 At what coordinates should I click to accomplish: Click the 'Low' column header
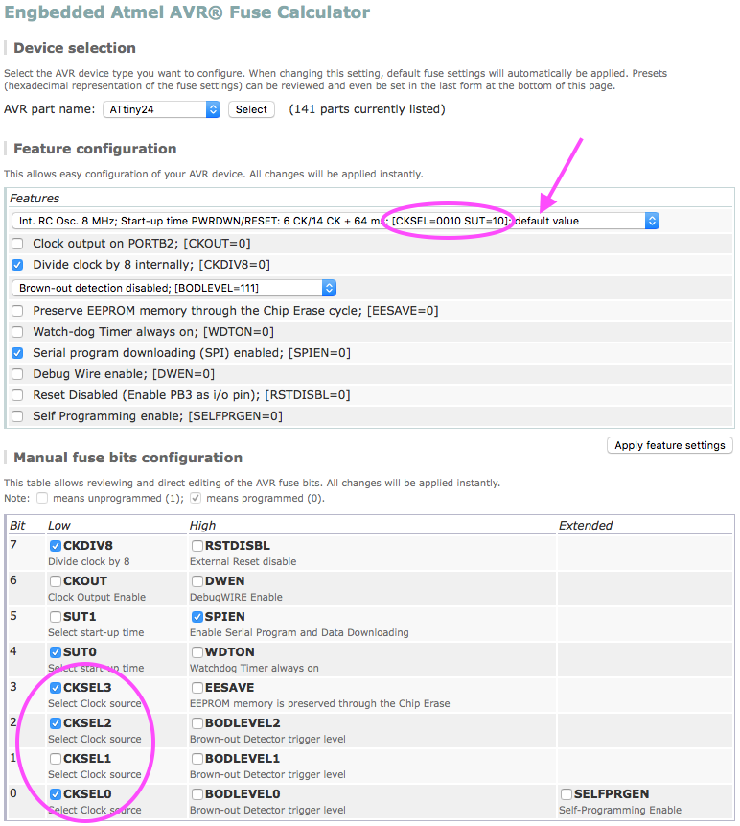coord(58,525)
